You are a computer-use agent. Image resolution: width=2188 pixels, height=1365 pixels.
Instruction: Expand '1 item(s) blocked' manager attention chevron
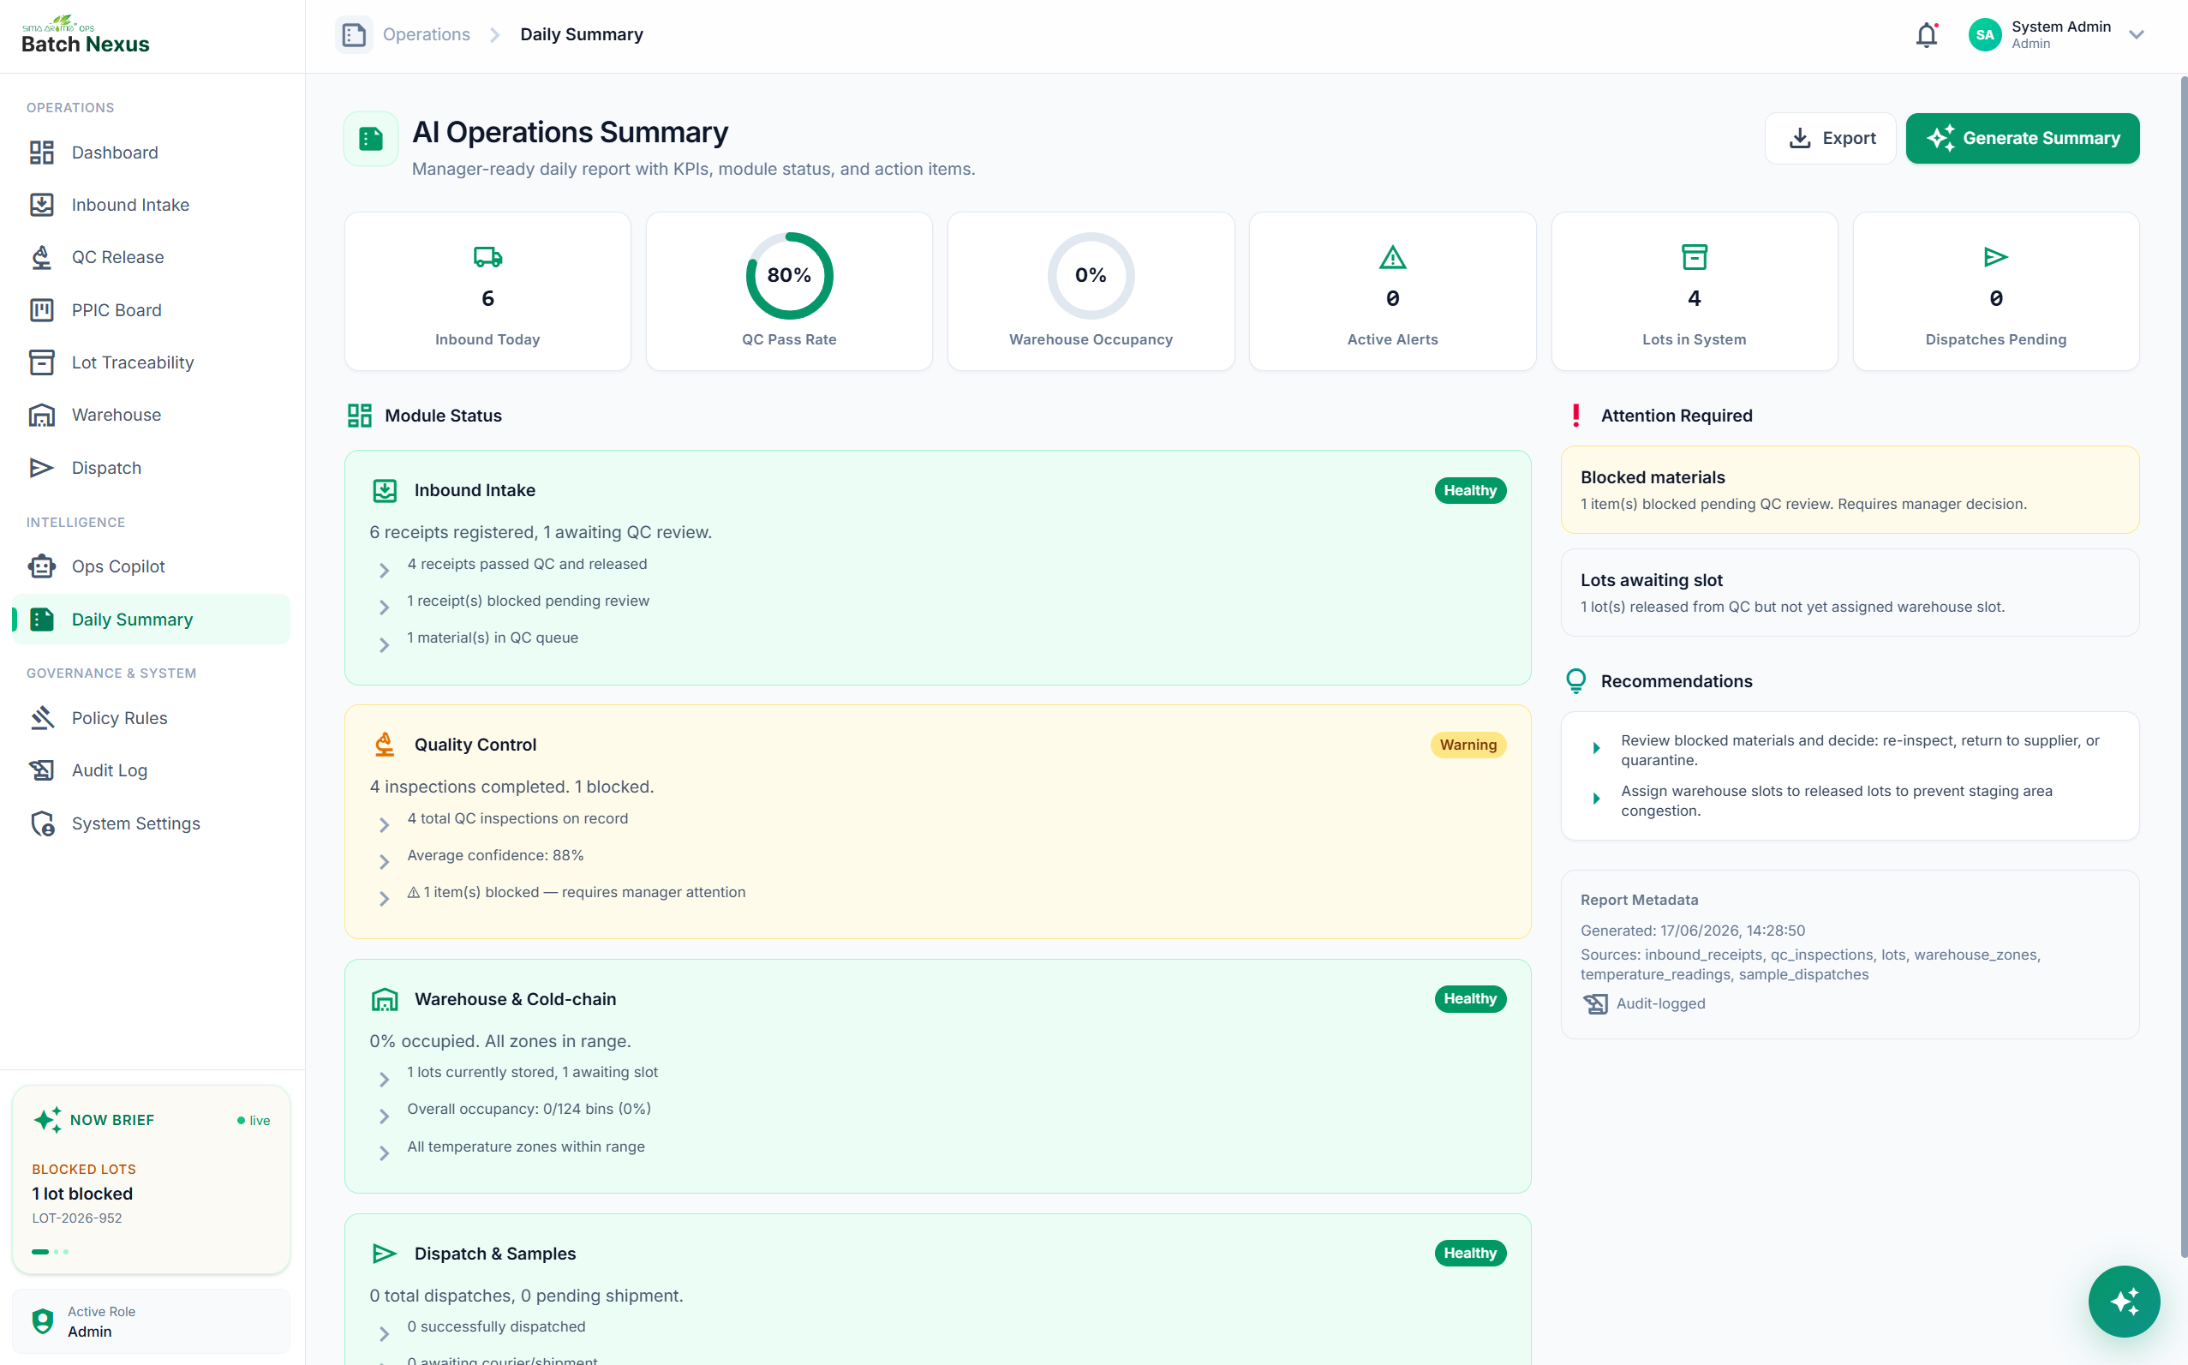click(x=385, y=899)
